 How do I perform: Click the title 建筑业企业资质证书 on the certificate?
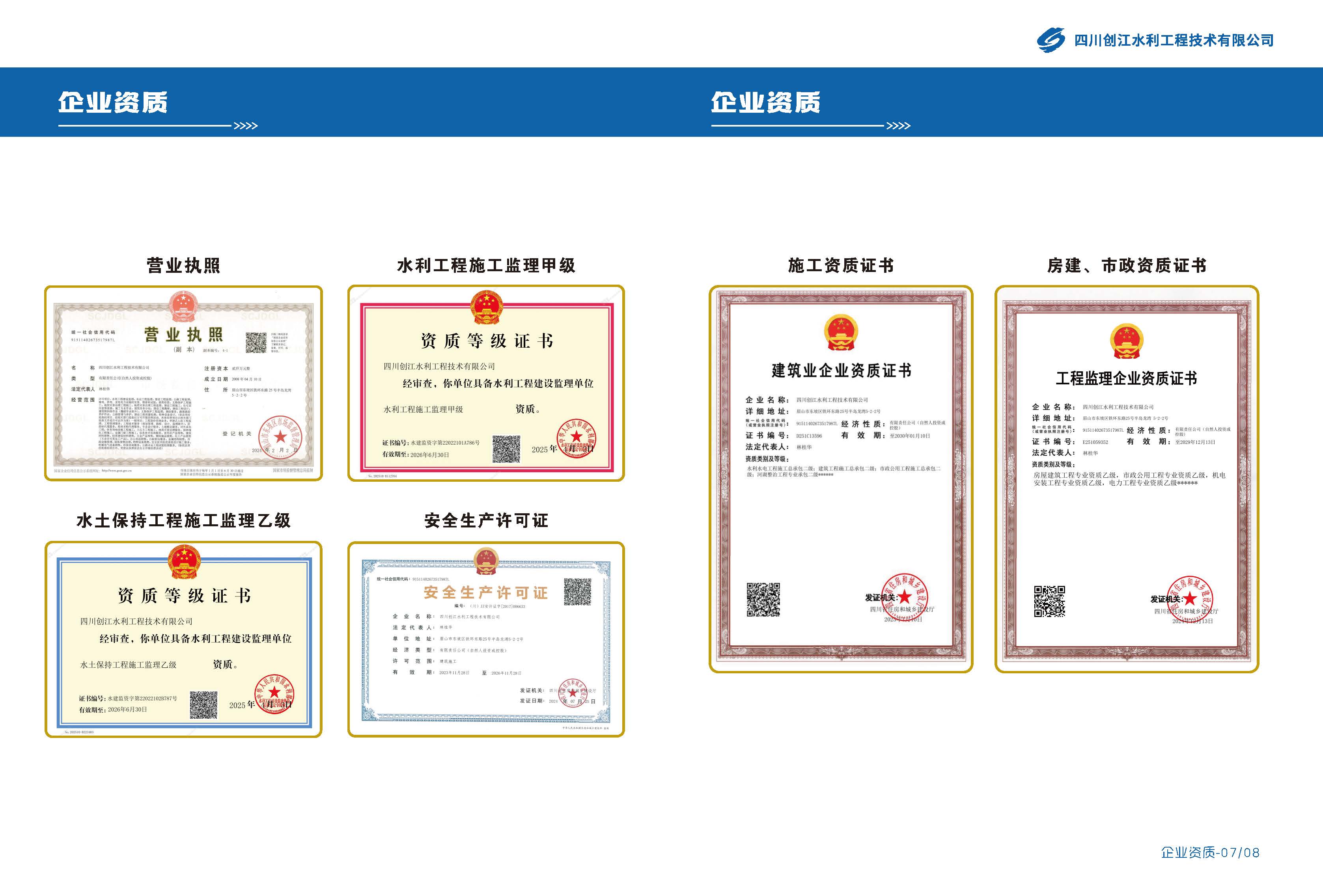click(842, 371)
